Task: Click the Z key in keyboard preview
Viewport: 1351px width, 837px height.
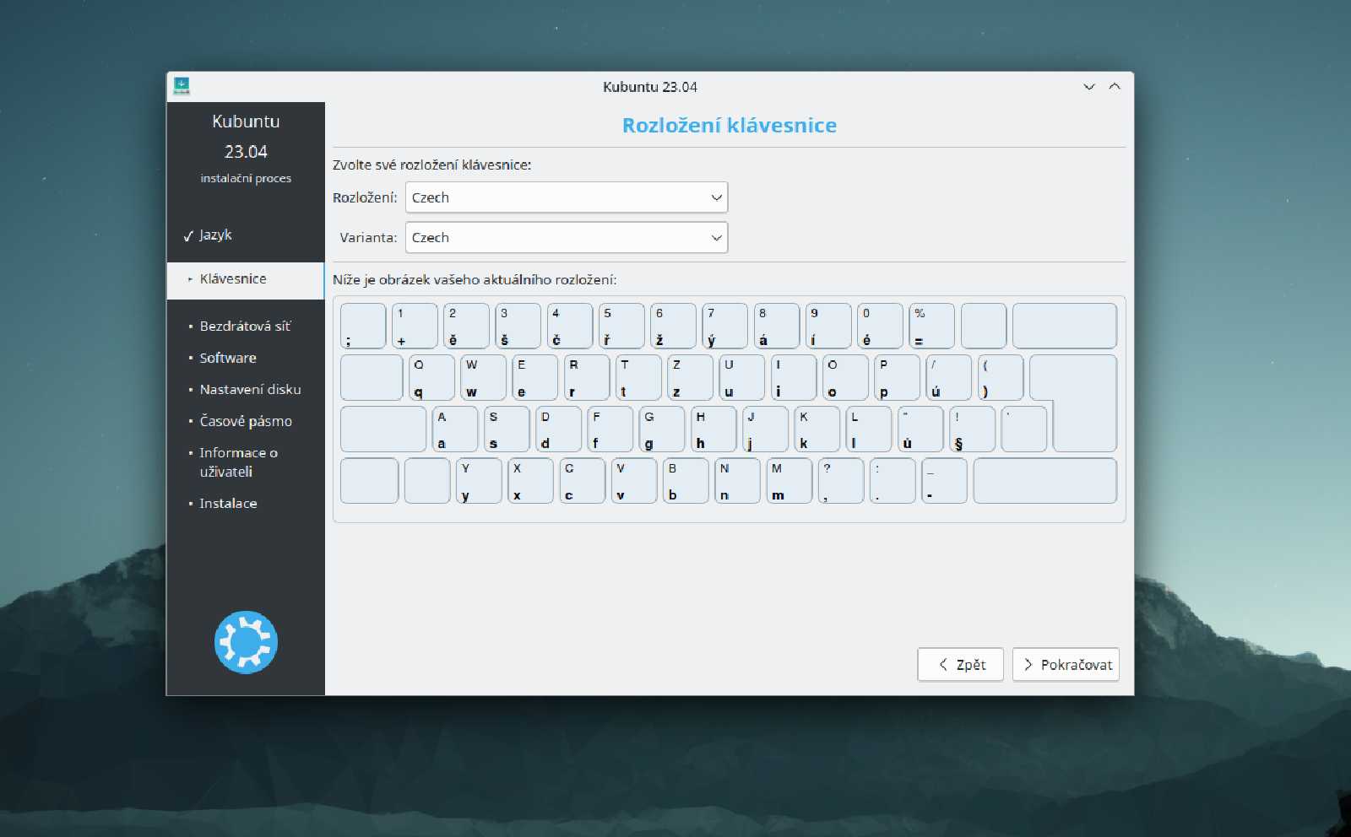Action: pos(690,377)
